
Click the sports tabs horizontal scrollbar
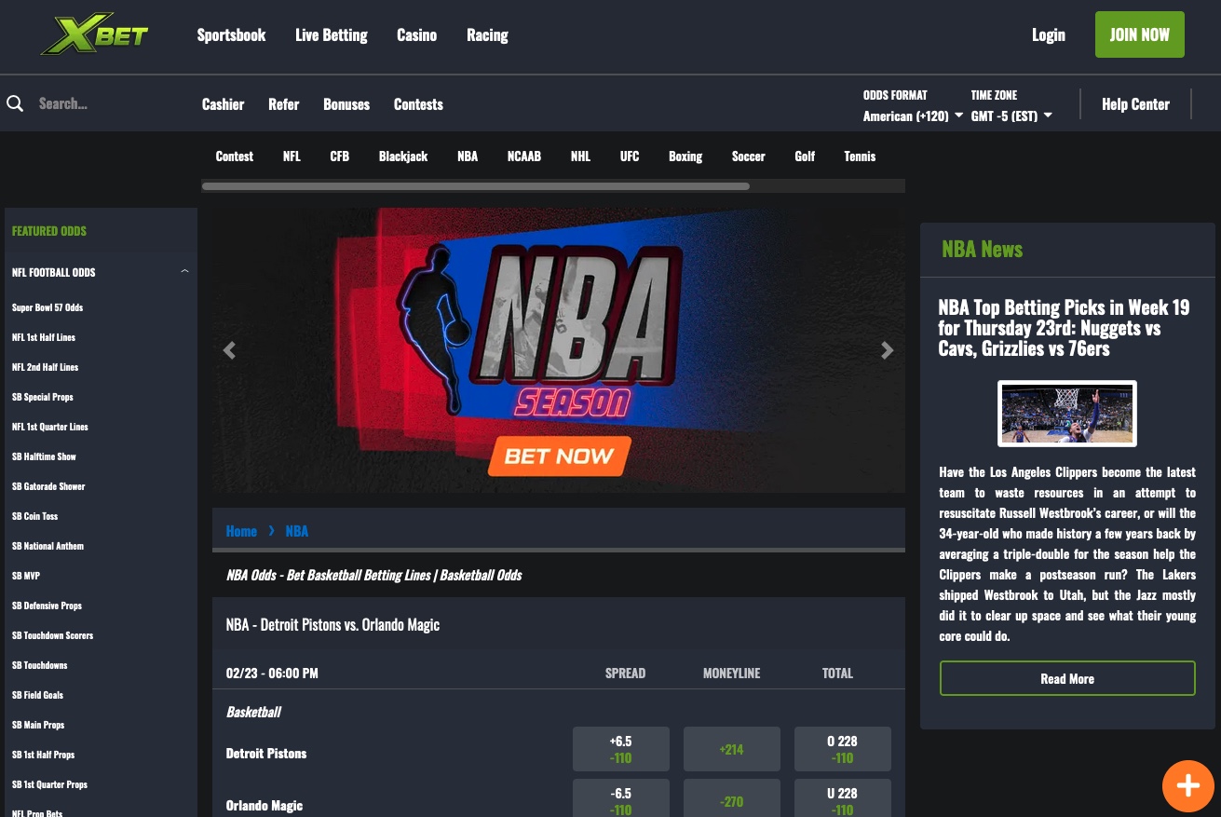point(476,186)
